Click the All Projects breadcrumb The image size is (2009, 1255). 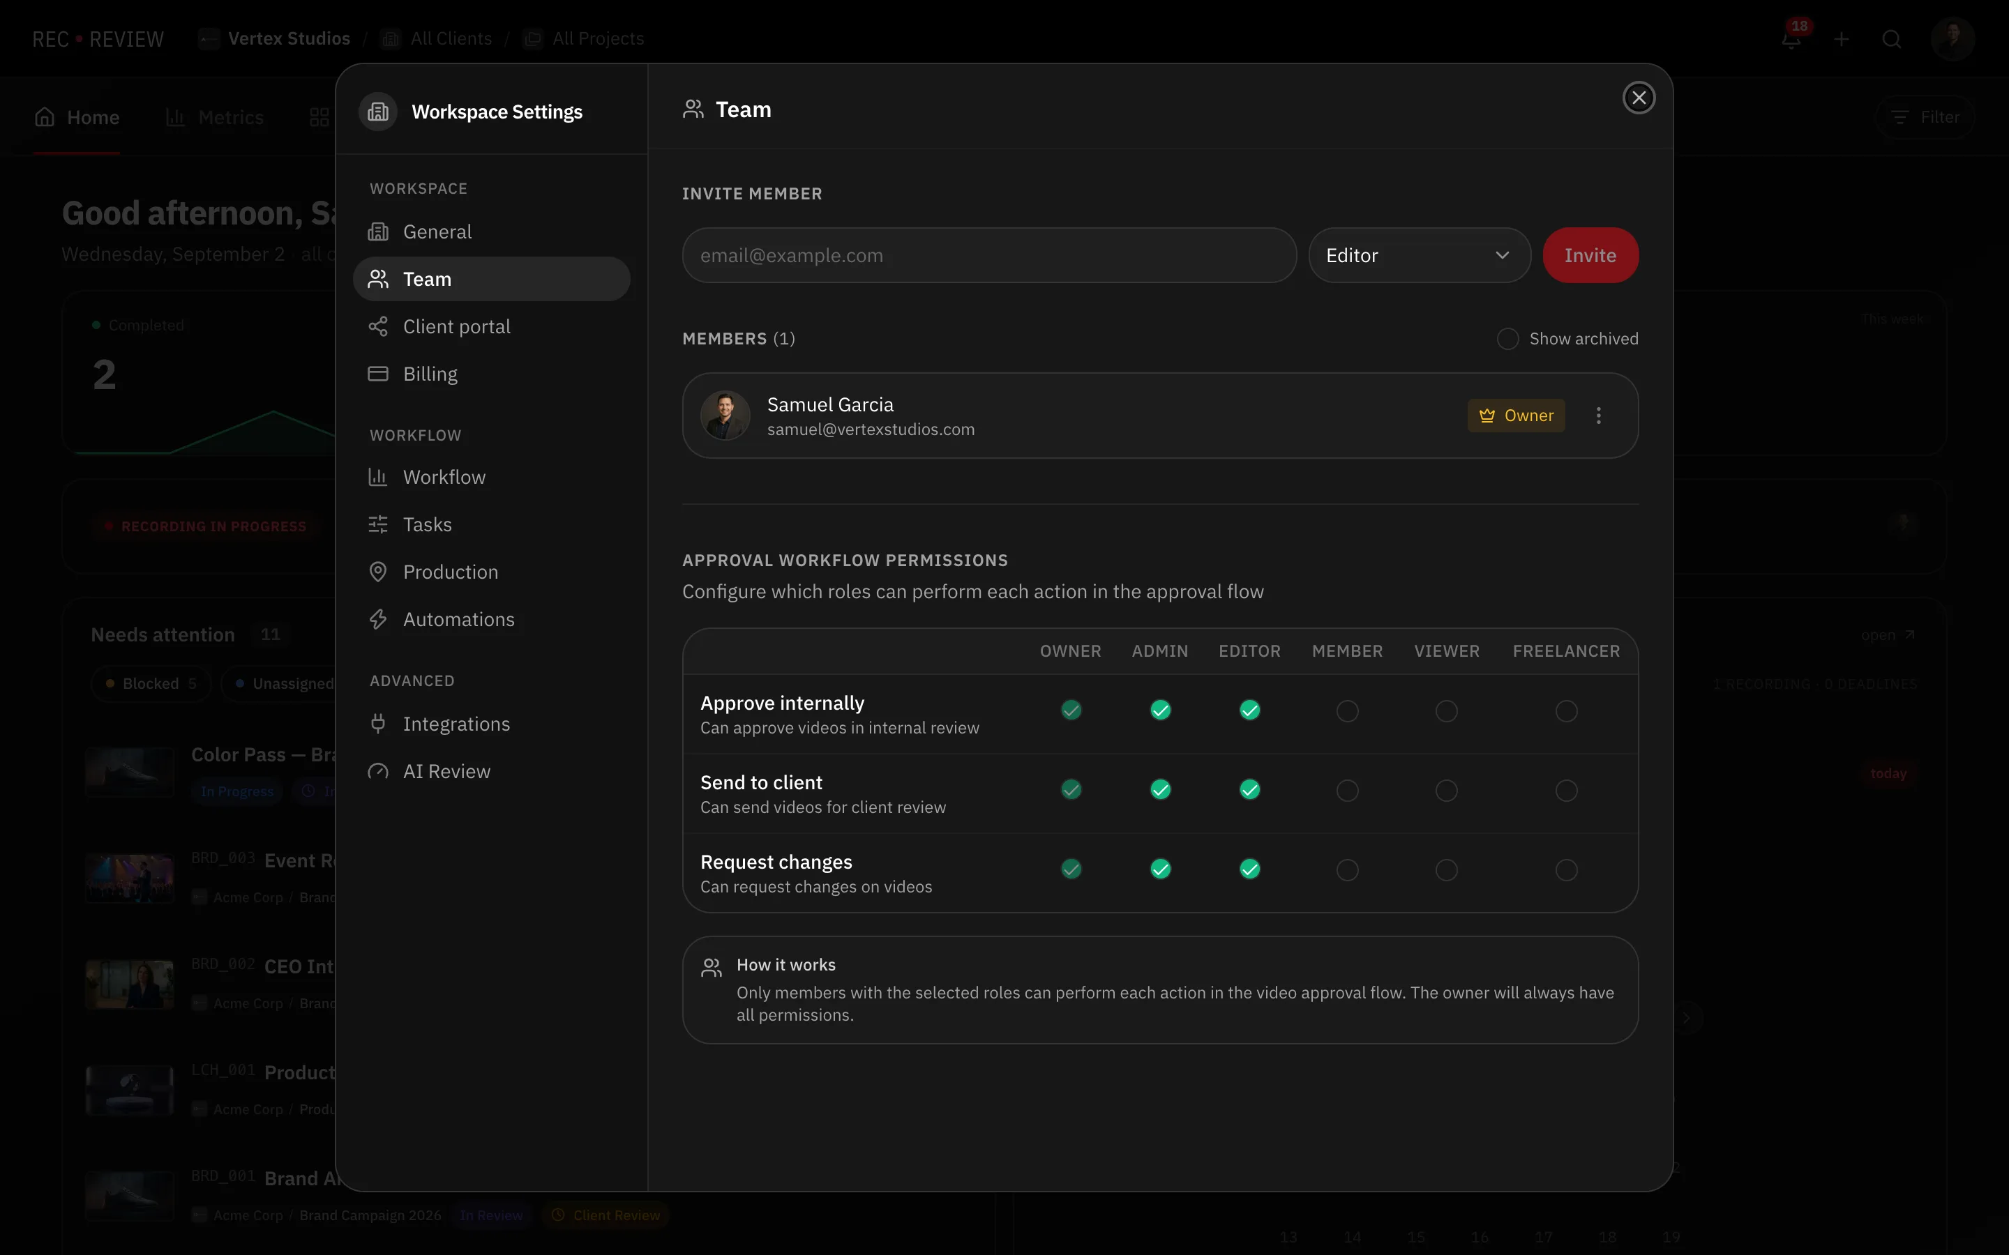[584, 39]
